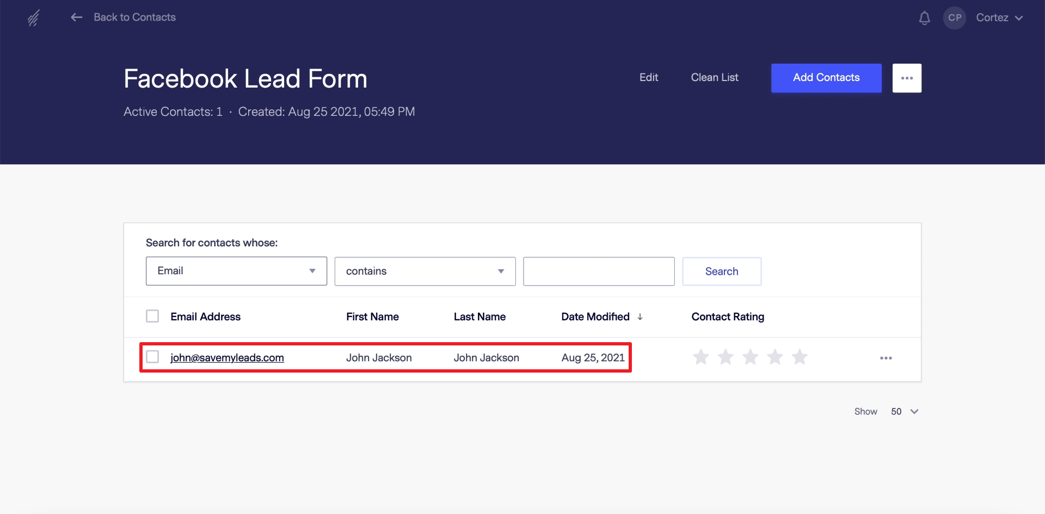Viewport: 1045px width, 514px height.
Task: Click the Add Contacts button
Action: (826, 78)
